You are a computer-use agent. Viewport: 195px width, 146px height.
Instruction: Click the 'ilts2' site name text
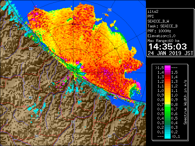[x=153, y=12]
